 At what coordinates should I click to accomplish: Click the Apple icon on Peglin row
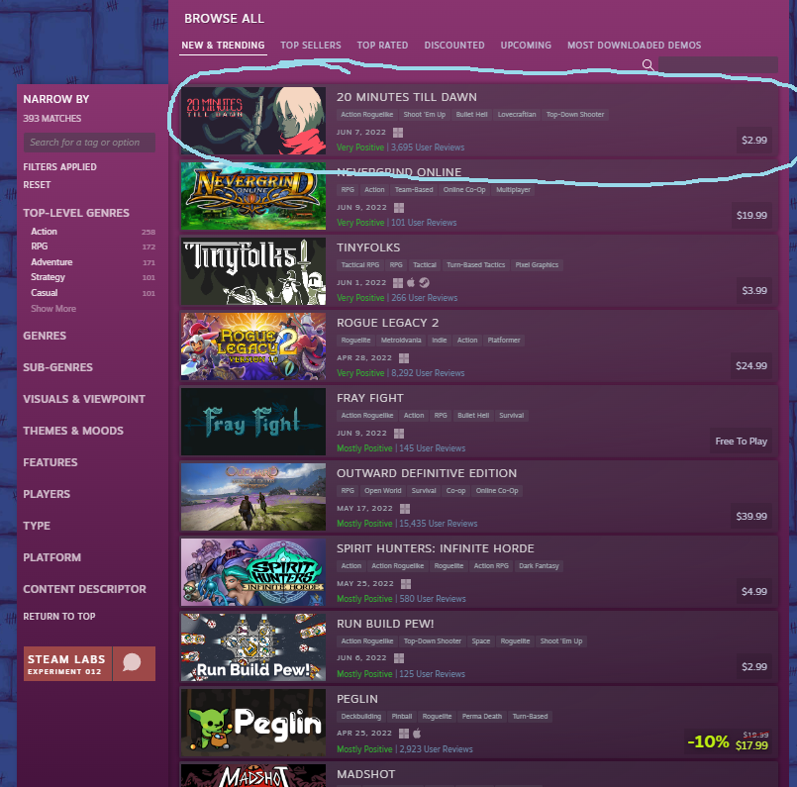tap(417, 734)
